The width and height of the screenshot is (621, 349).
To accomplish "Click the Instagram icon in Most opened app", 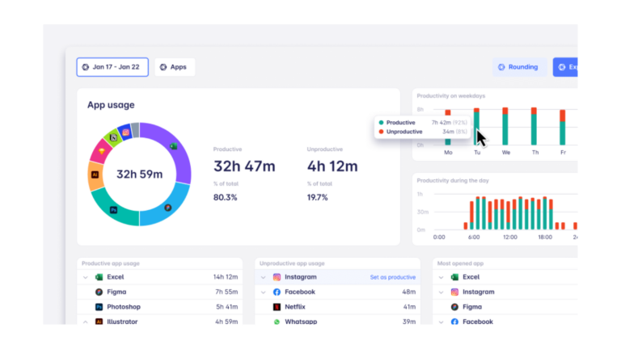I will pyautogui.click(x=454, y=292).
